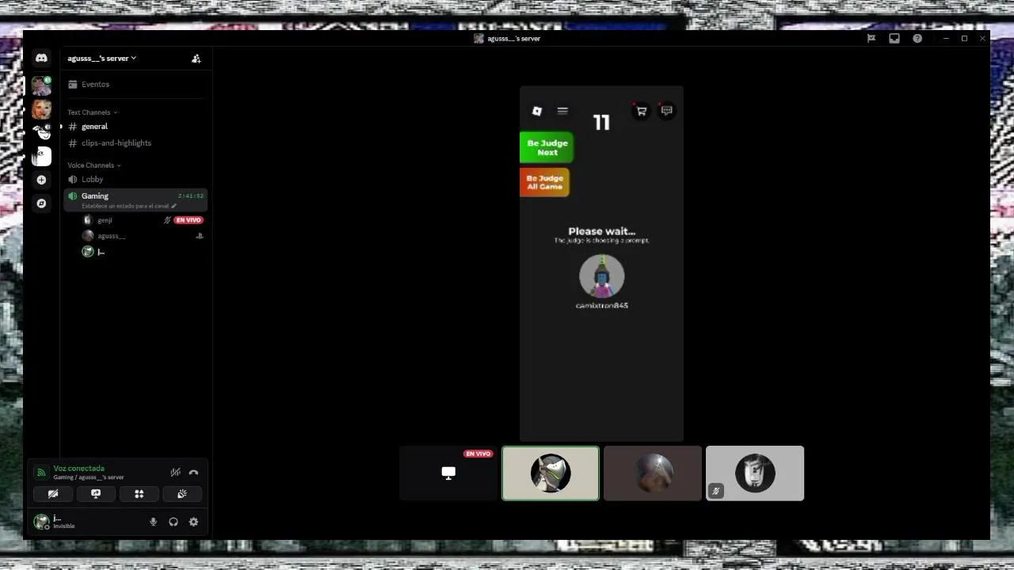Toggle microphone mute

154,522
